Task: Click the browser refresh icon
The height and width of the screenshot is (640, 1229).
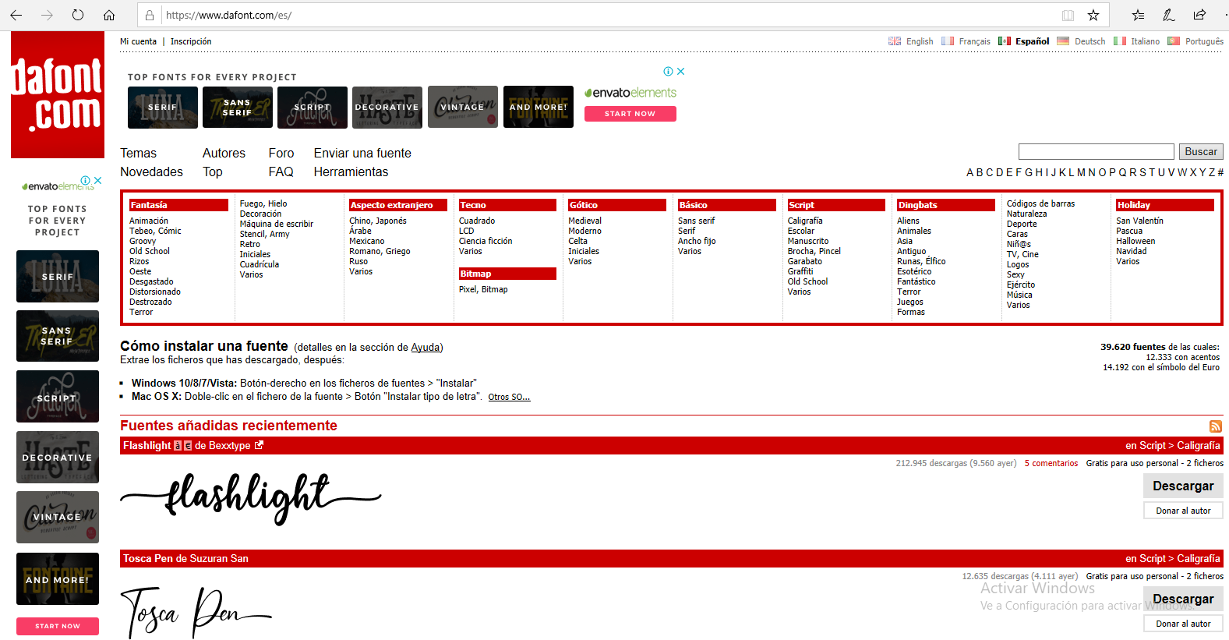Action: pyautogui.click(x=78, y=15)
